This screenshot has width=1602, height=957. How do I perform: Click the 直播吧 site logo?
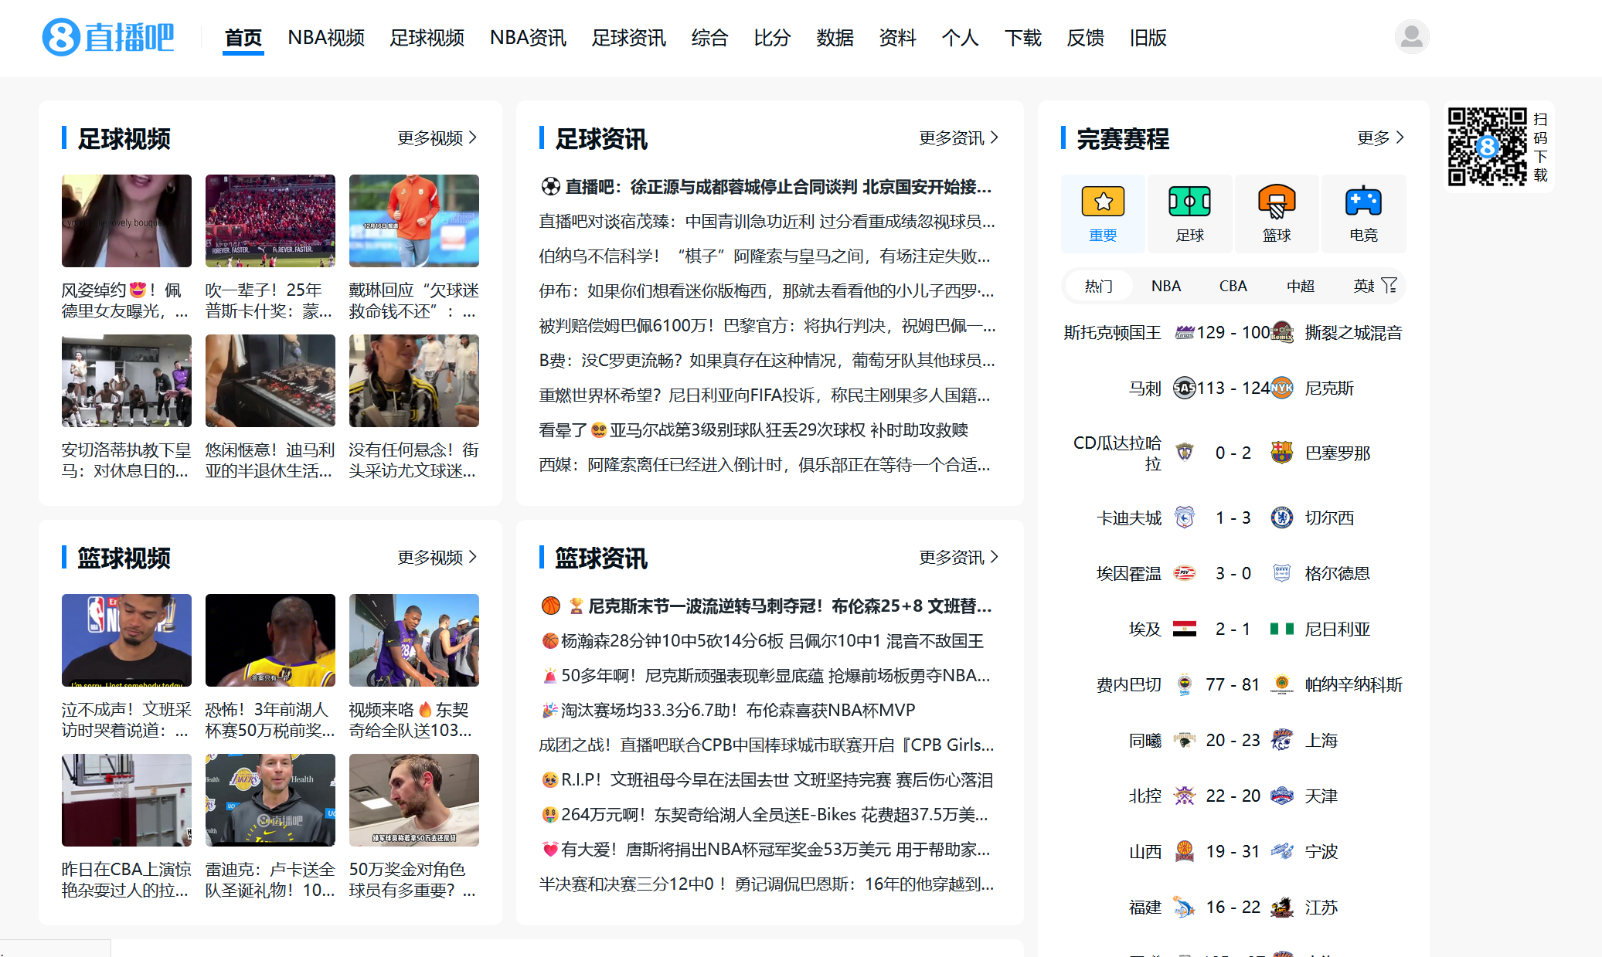point(108,37)
